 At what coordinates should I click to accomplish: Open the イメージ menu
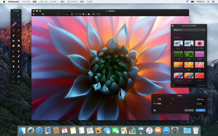pos(43,2)
